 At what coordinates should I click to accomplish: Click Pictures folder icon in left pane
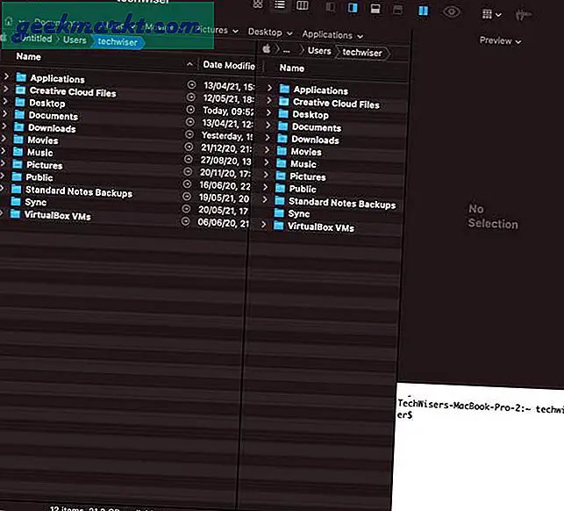click(18, 164)
